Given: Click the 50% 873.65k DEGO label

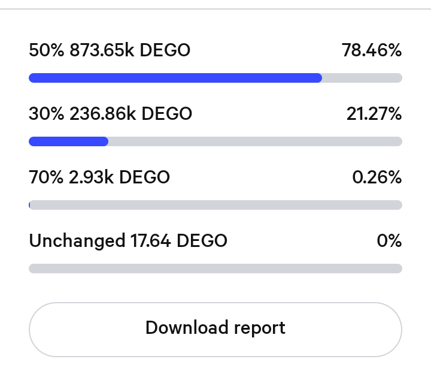Looking at the screenshot, I should [x=110, y=50].
